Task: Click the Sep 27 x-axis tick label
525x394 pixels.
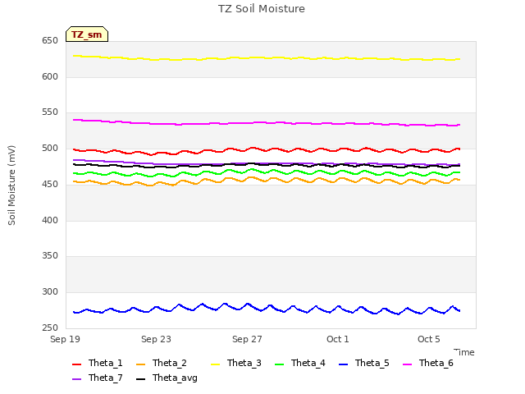Action: pos(247,339)
